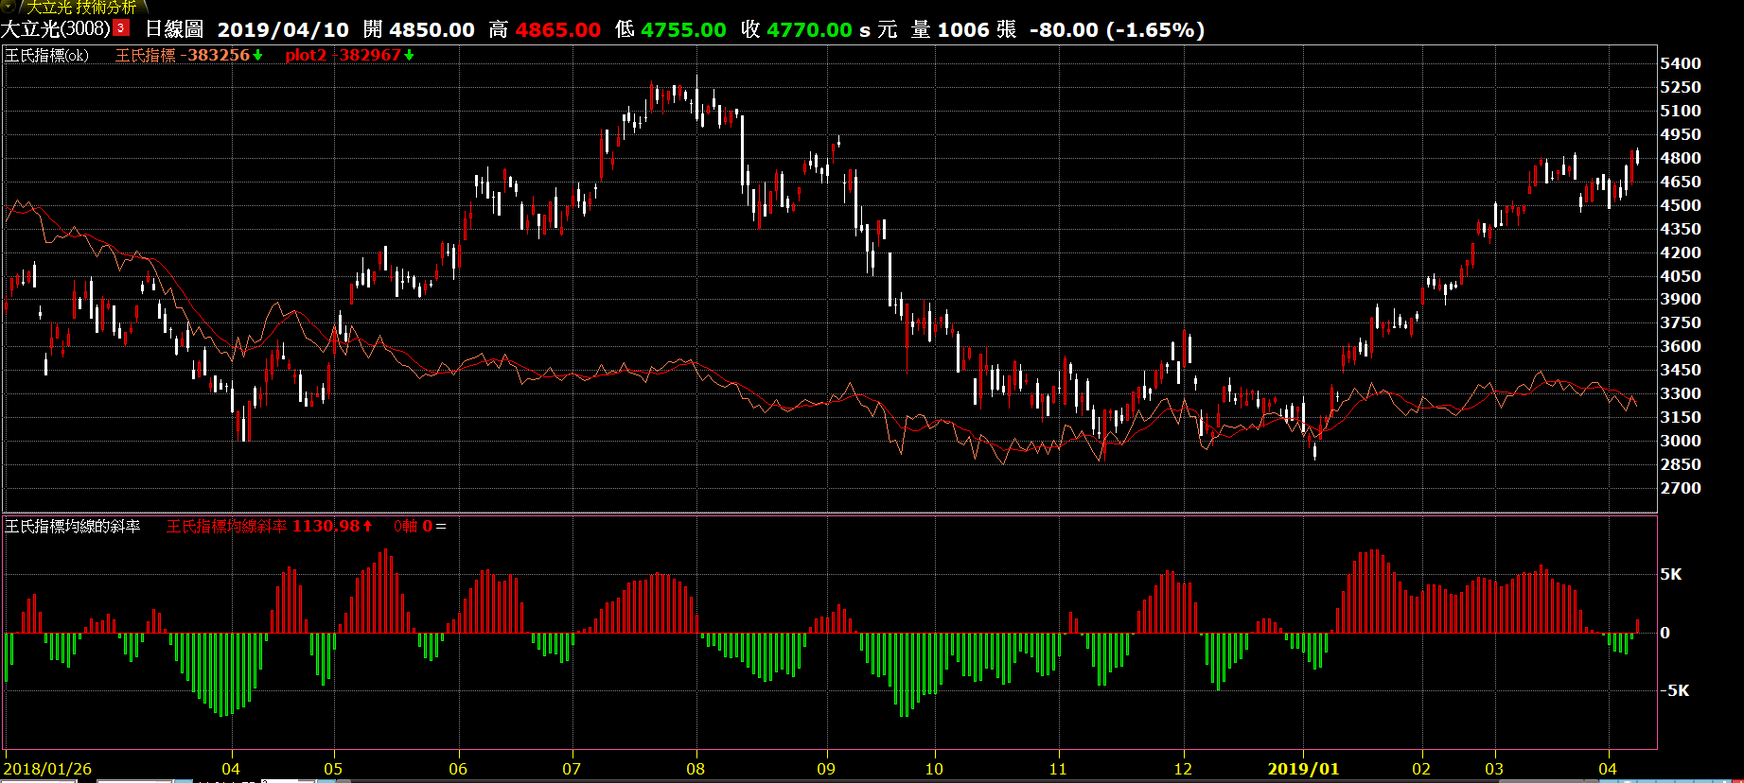Open the round dropdown button beside the tab
This screenshot has width=1744, height=783.
[8, 6]
